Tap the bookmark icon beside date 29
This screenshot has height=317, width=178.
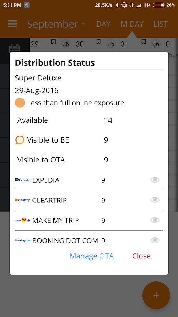(x=53, y=42)
